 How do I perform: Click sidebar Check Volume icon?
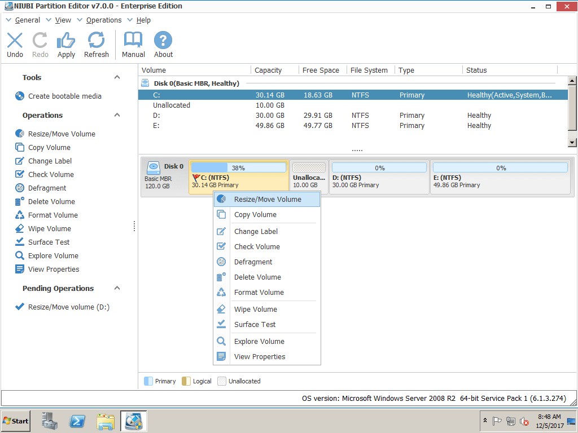20,174
